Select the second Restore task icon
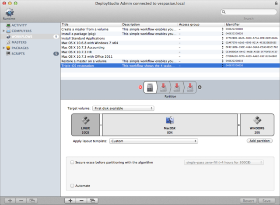The image size is (280, 205). point(177,87)
